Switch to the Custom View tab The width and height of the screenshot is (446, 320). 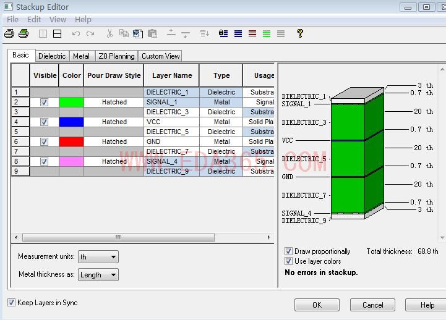pyautogui.click(x=160, y=56)
